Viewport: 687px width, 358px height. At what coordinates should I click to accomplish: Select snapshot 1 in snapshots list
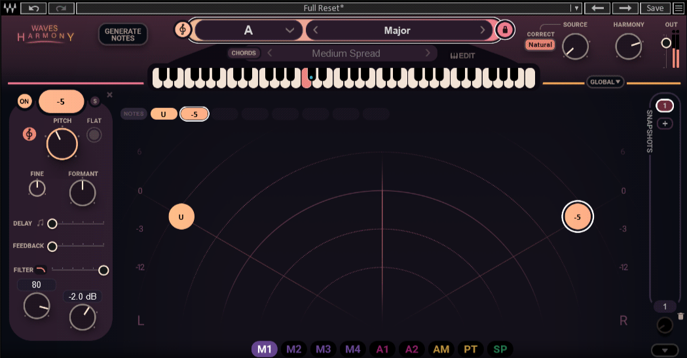point(665,105)
